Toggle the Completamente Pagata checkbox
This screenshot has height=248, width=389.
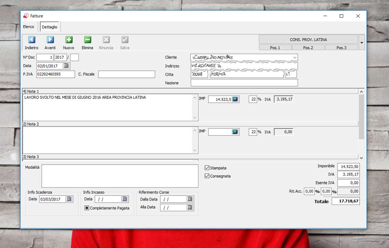pos(87,208)
